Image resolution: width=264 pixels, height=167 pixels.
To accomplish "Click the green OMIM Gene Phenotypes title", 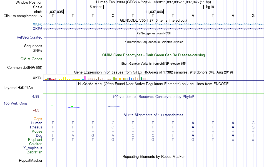I will [x=153, y=55].
